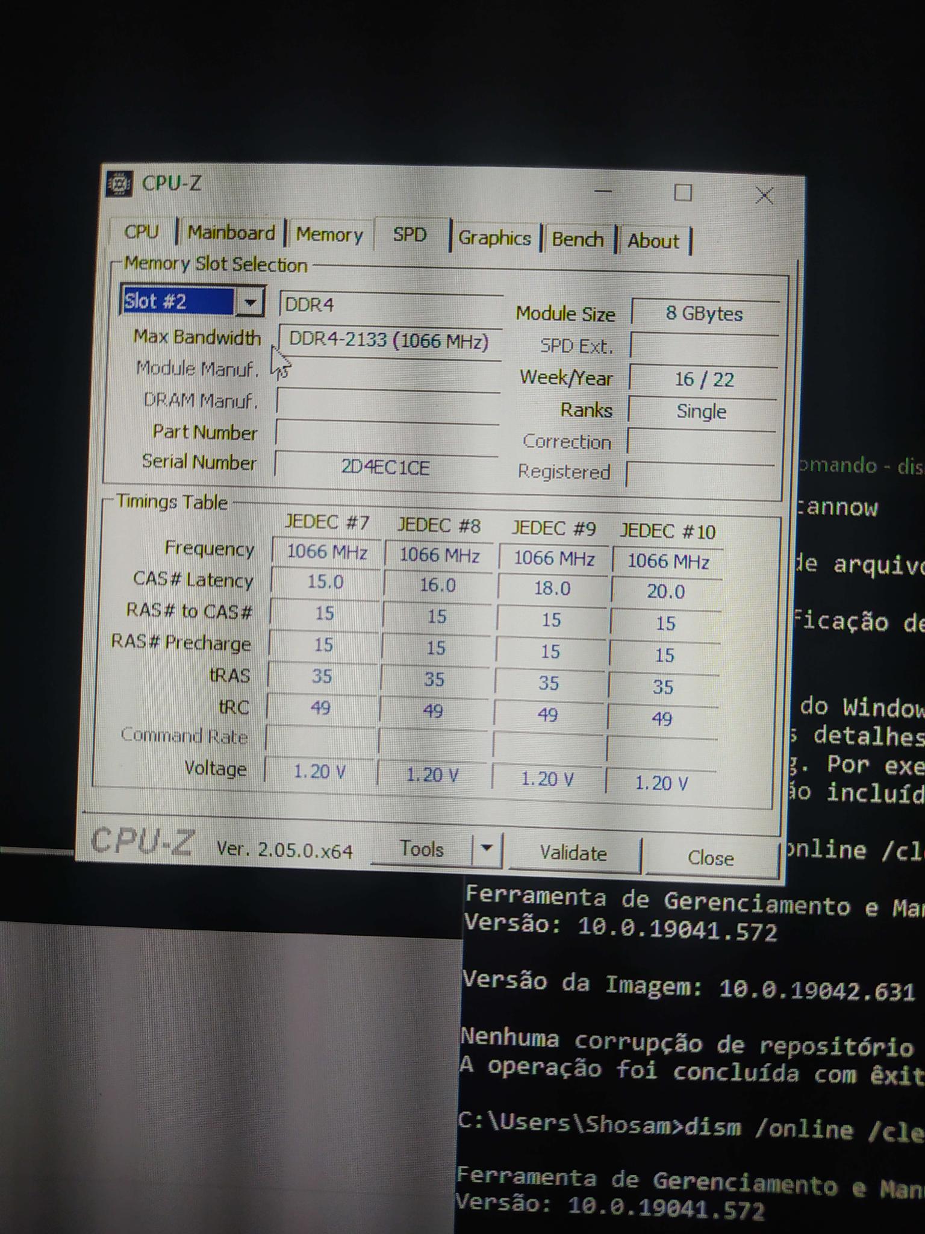The width and height of the screenshot is (925, 1234).
Task: Click the Max Bandwidth label
Action: (x=198, y=337)
